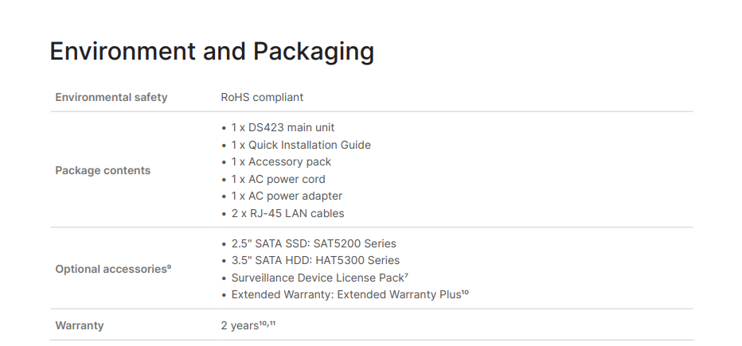Click the AC power cord item
The height and width of the screenshot is (346, 742).
tap(278, 179)
